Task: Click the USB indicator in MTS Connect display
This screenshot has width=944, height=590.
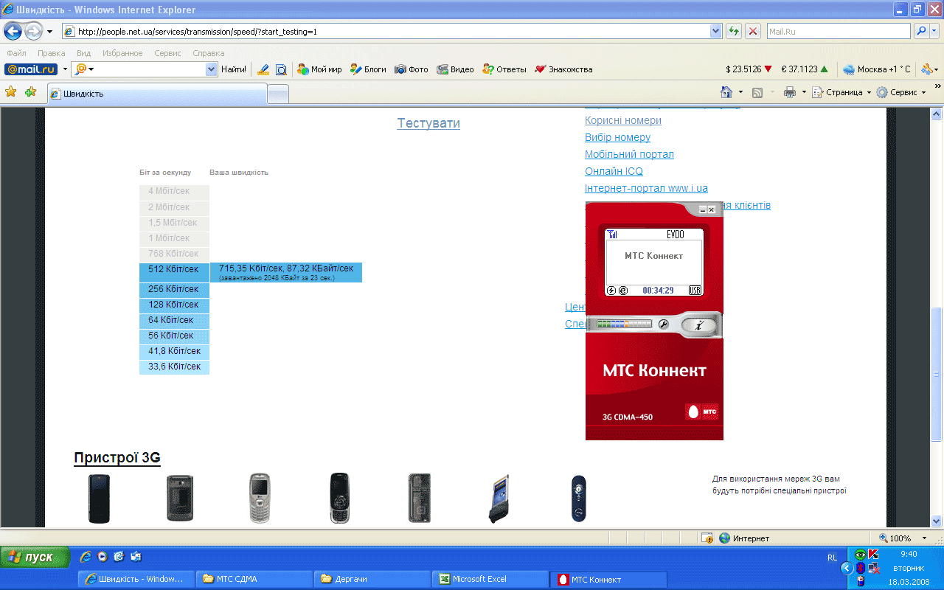Action: (695, 291)
